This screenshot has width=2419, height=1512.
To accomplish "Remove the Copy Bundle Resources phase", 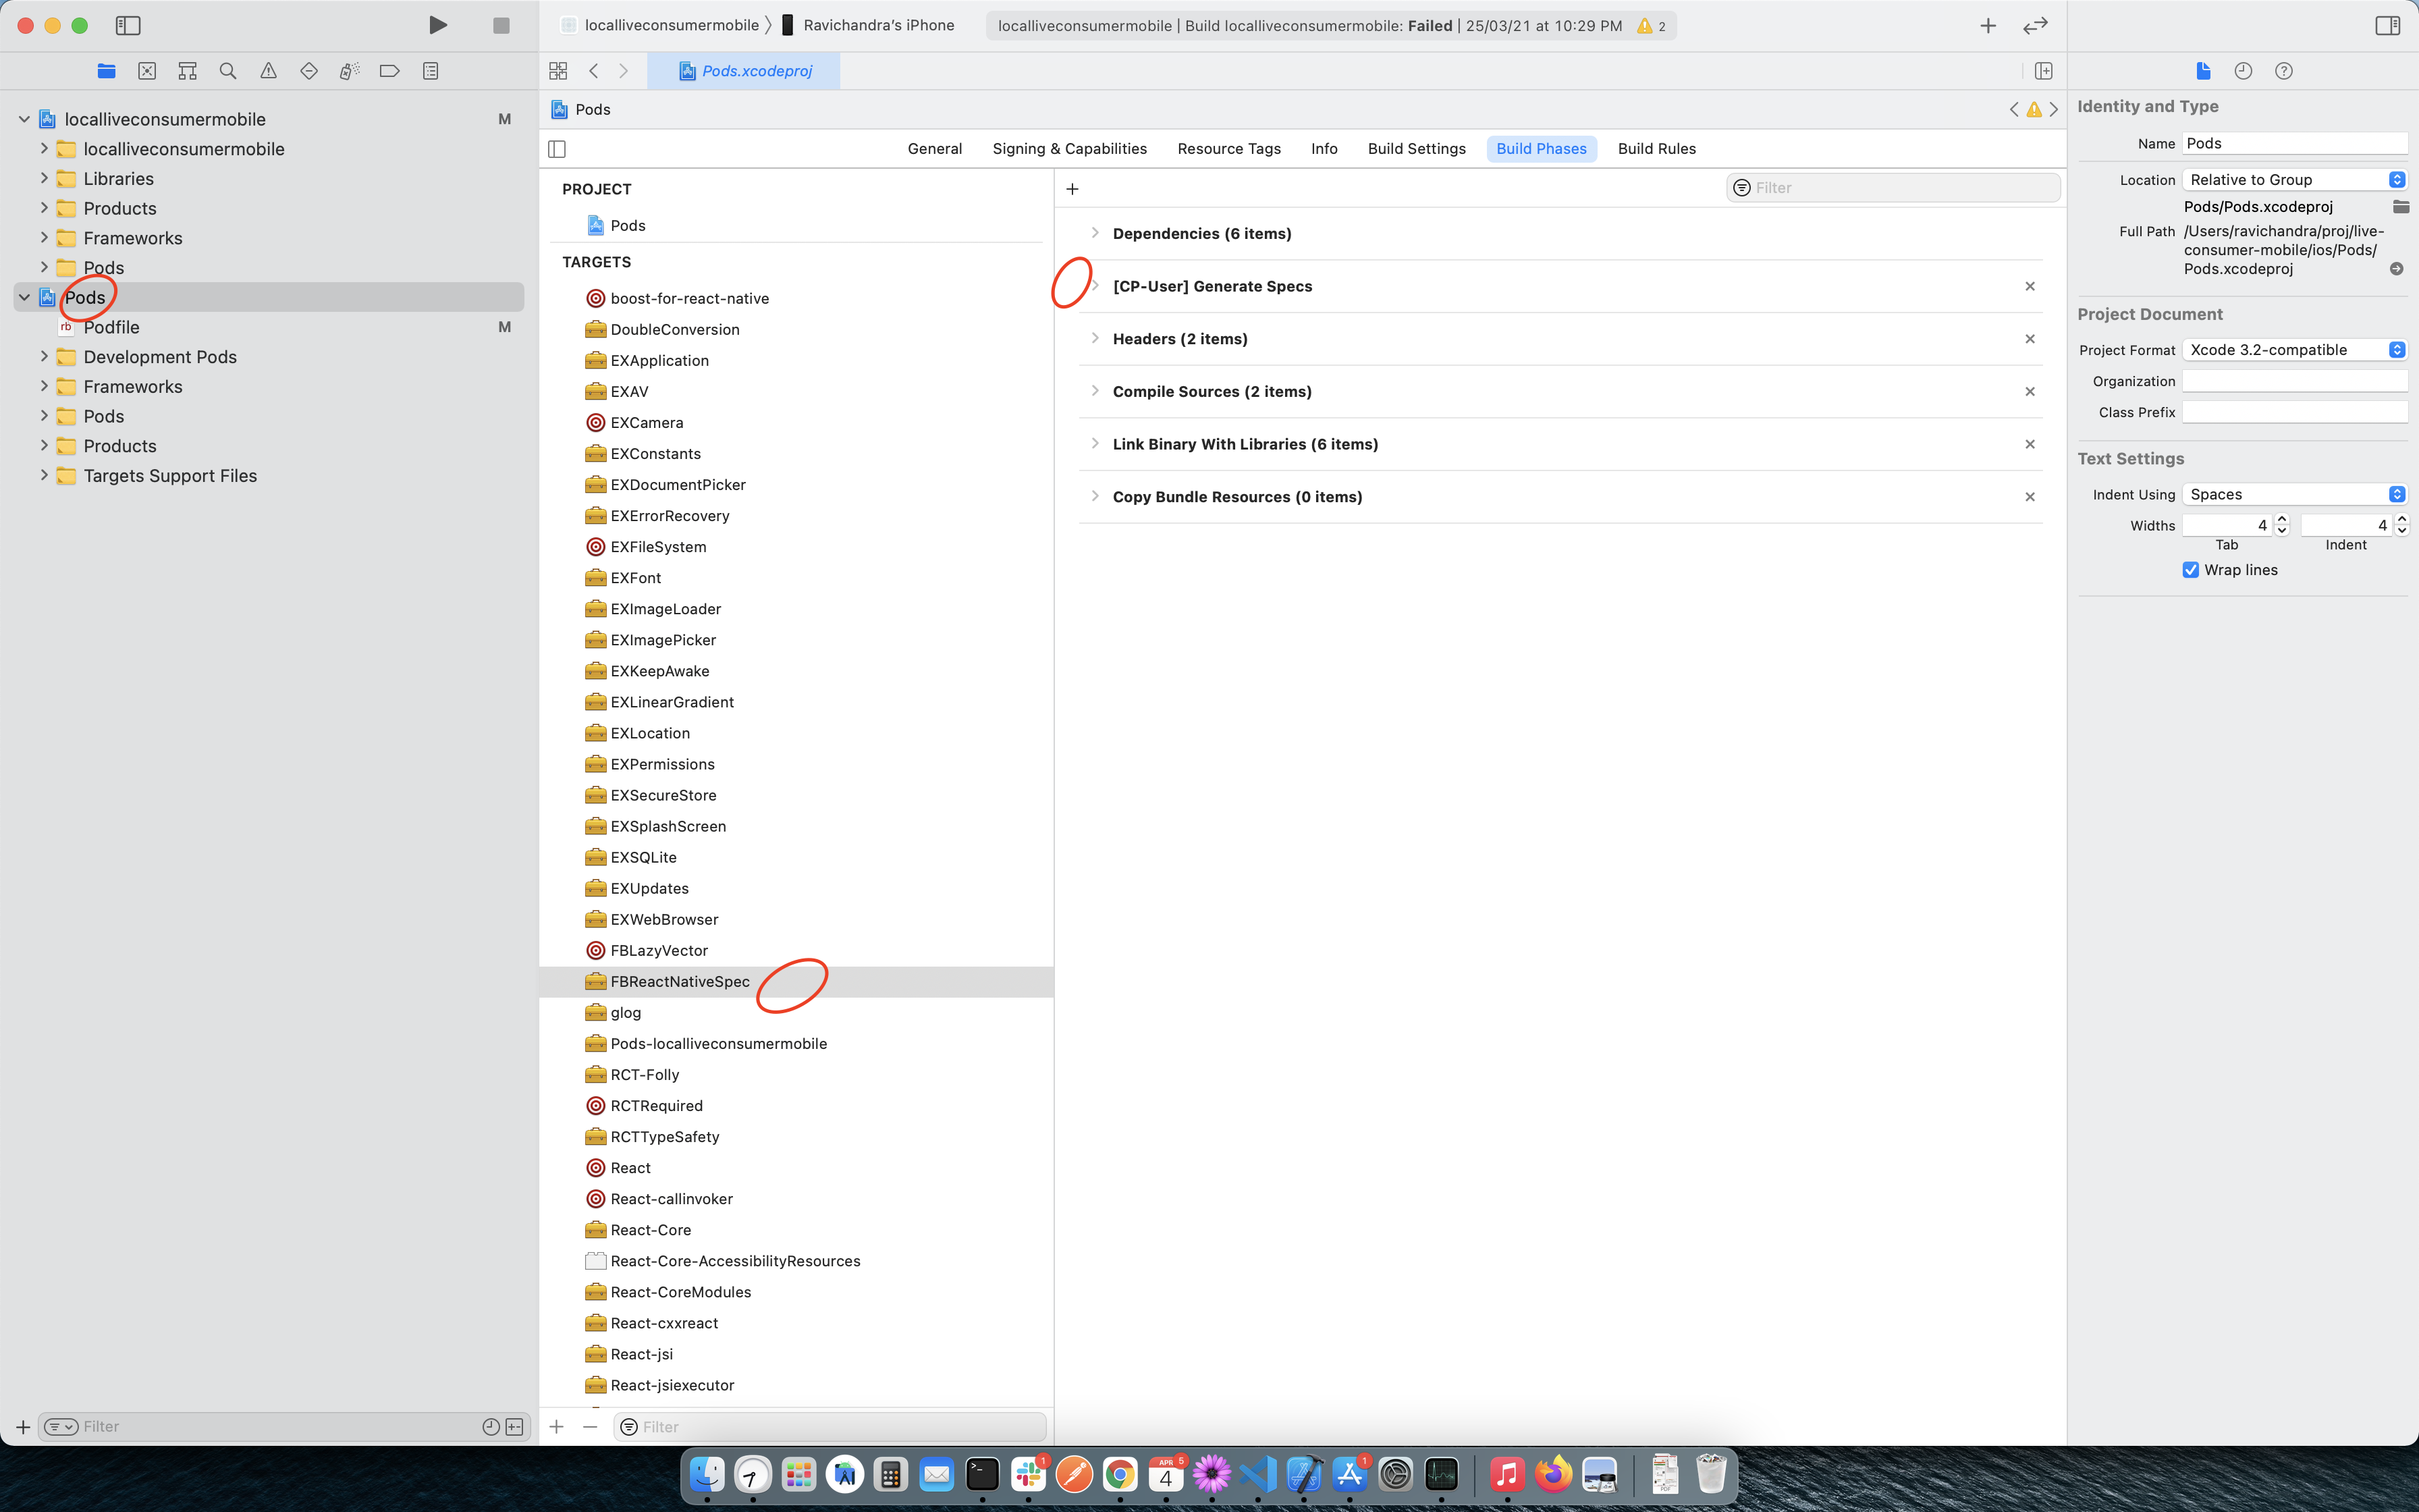I will coord(2030,496).
